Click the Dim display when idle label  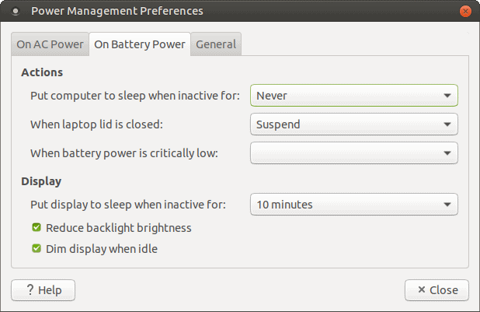pyautogui.click(x=102, y=249)
